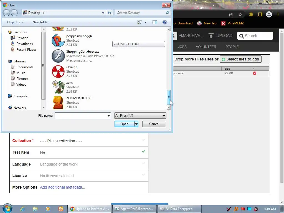Click the Add additional metadata link
This screenshot has width=284, height=213.
tap(62, 187)
